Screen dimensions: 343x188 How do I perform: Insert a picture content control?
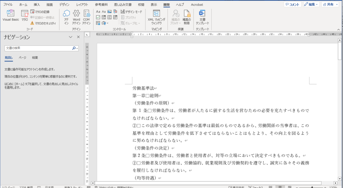click(110, 12)
